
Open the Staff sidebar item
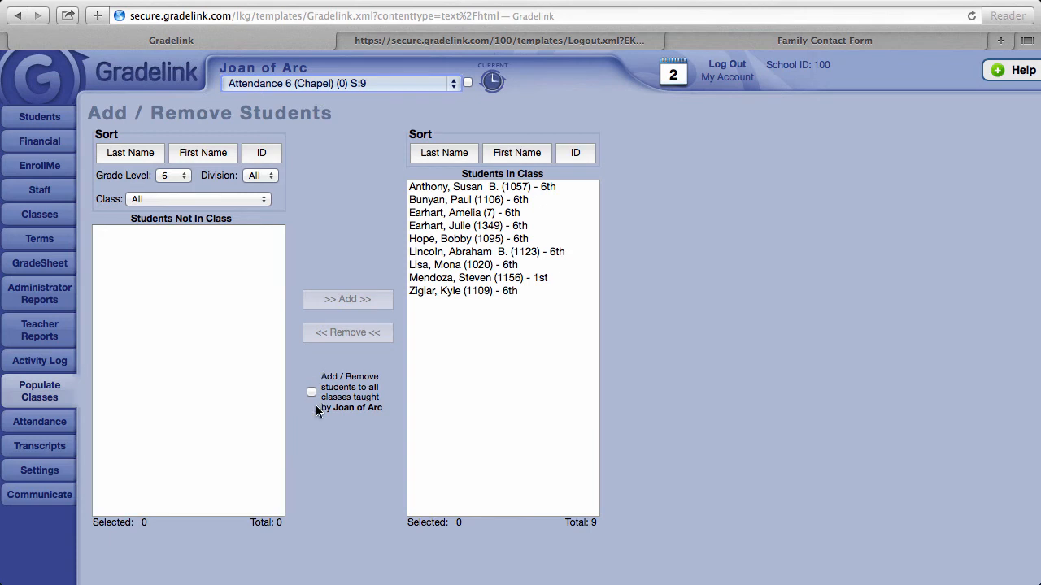pos(39,190)
